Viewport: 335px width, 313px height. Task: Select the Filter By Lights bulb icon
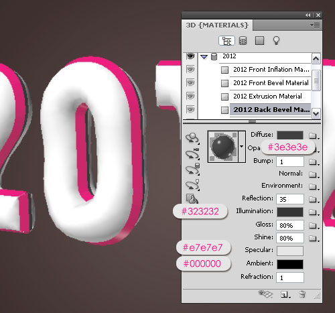[x=277, y=41]
